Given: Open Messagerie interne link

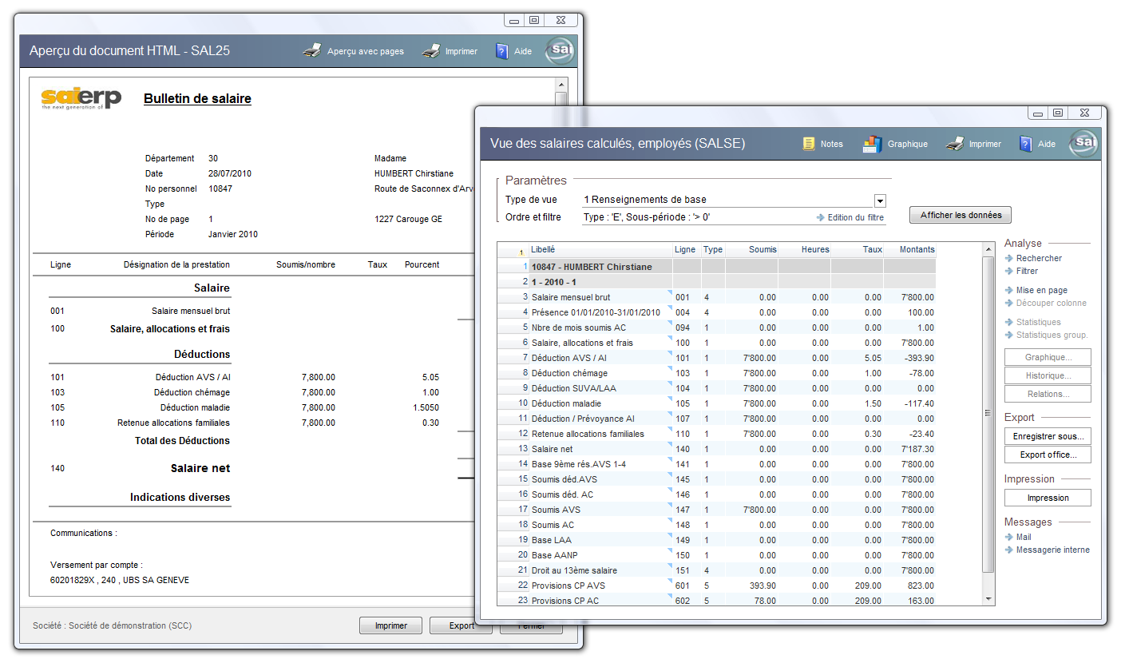Looking at the screenshot, I should 1052,550.
